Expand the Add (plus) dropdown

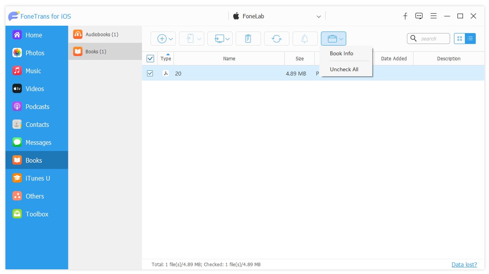click(163, 39)
